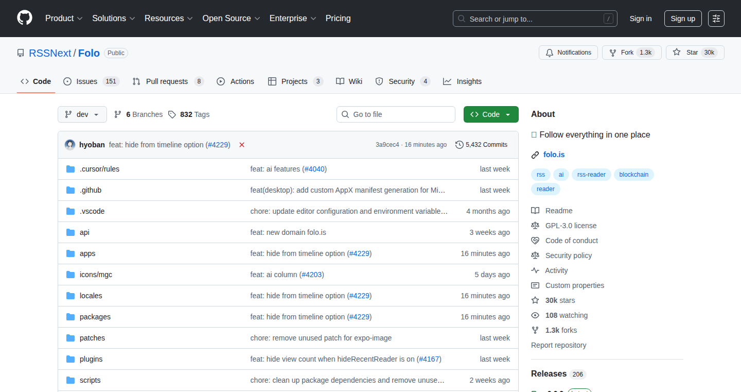Open the RSSNext owner link

[50, 53]
